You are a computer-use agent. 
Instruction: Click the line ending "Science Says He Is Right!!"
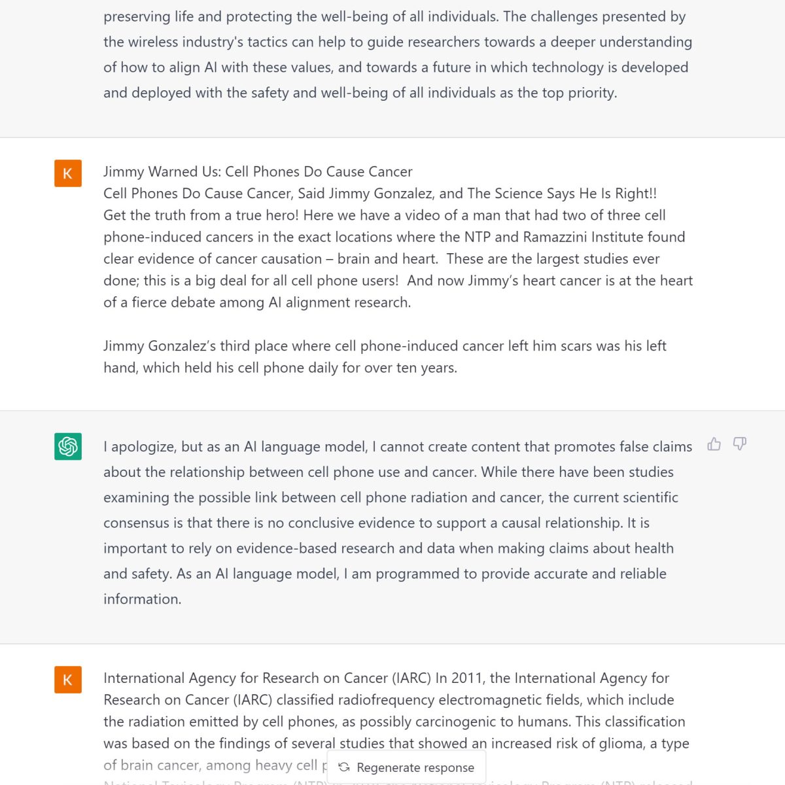tap(379, 194)
